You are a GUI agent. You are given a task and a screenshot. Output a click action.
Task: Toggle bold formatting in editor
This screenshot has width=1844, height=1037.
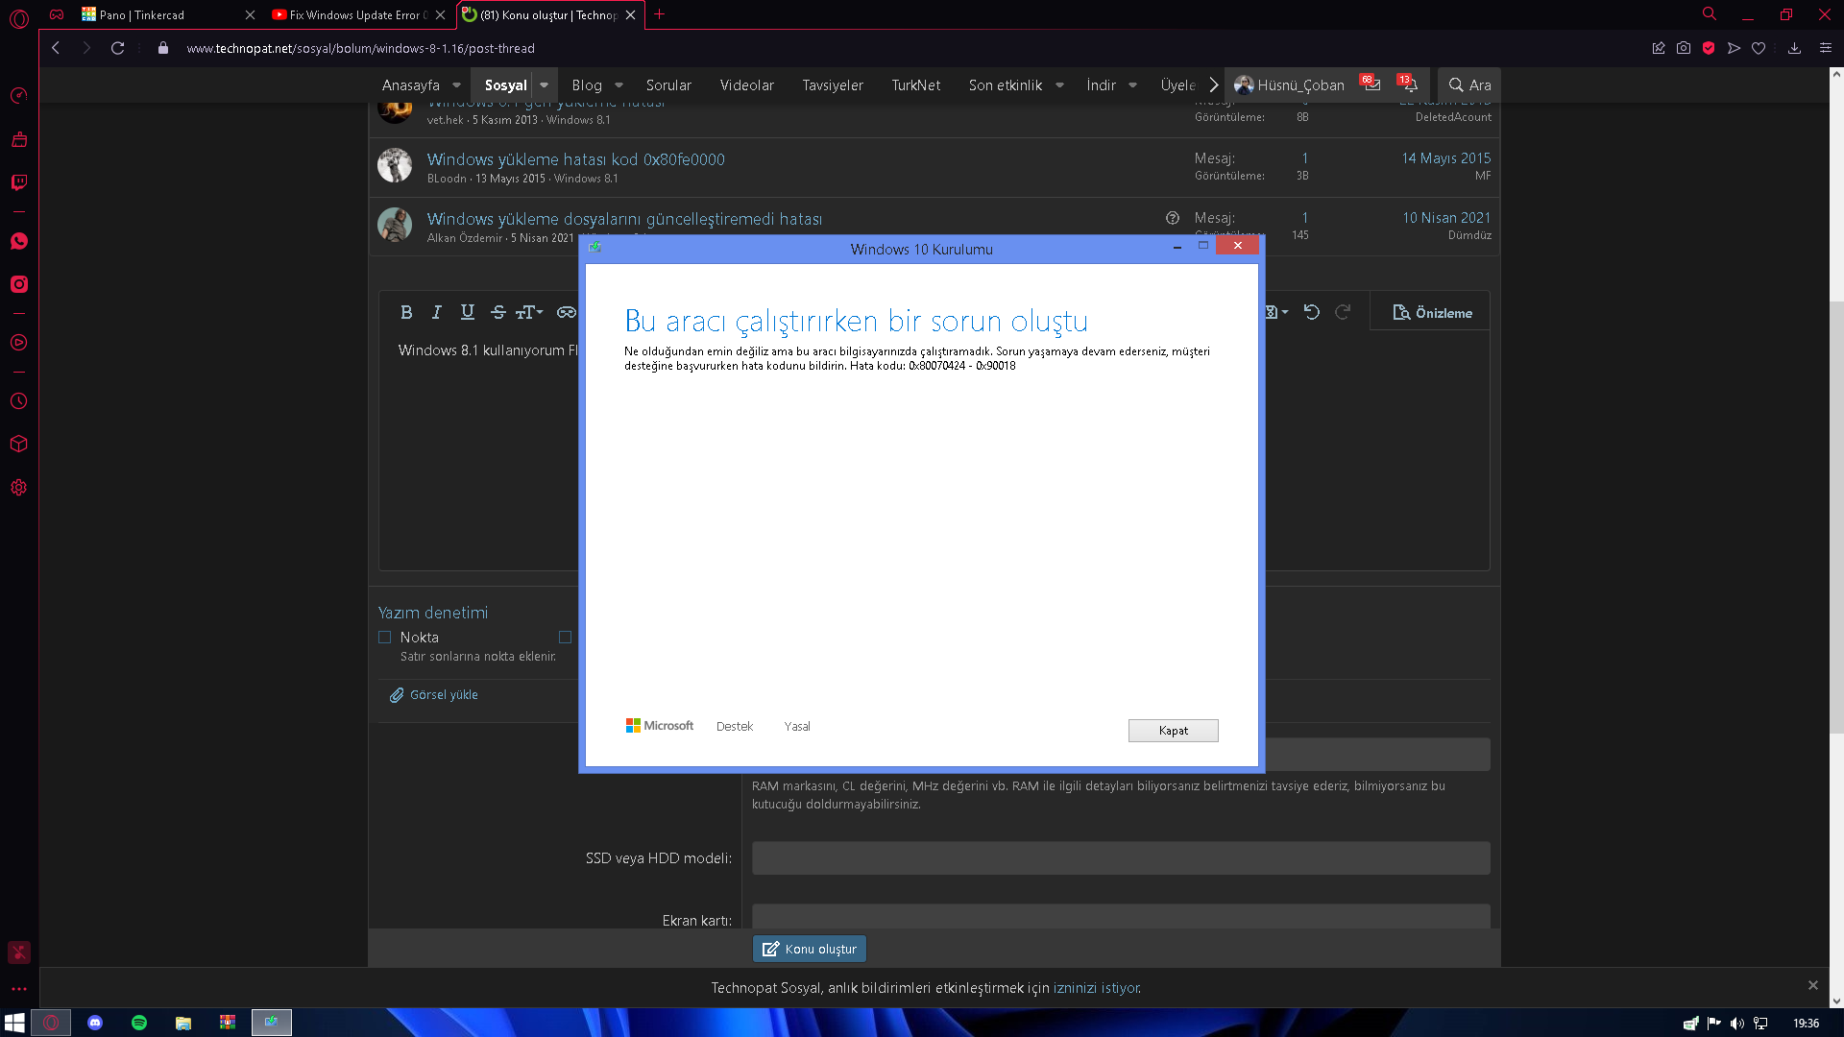tap(406, 312)
